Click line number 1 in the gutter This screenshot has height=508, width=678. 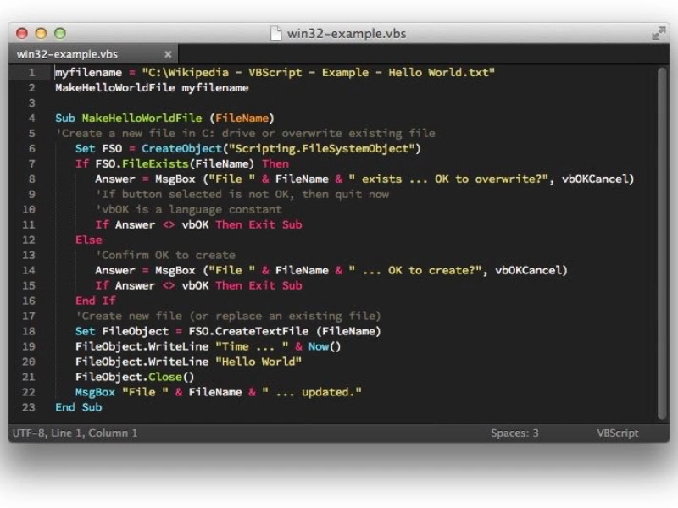pos(32,73)
